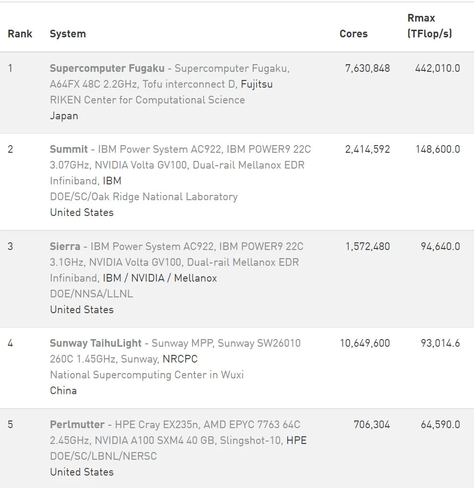Click the NRCPC vendor link

(180, 359)
